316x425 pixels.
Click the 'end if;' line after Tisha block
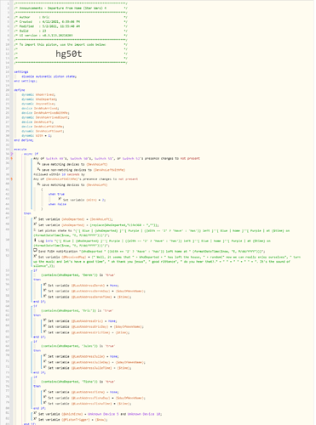coord(39,408)
